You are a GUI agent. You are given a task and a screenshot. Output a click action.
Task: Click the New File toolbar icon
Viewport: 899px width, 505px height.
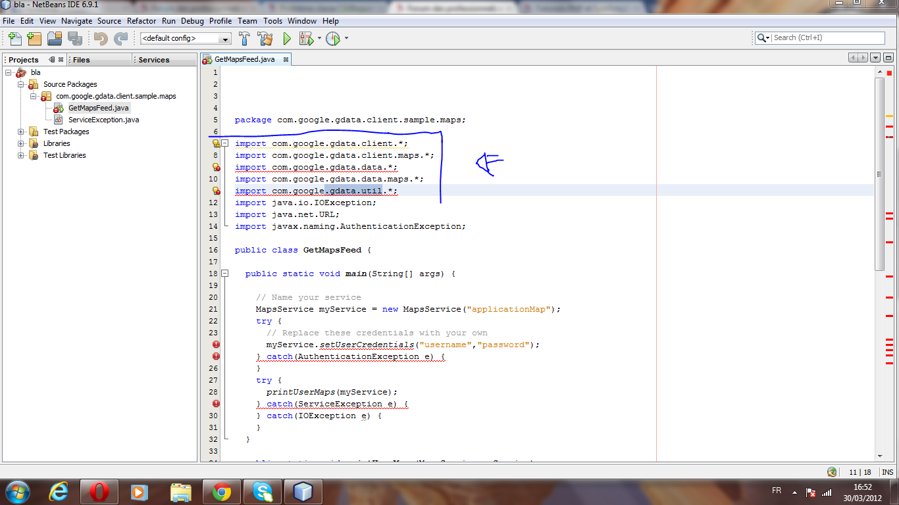coord(14,39)
